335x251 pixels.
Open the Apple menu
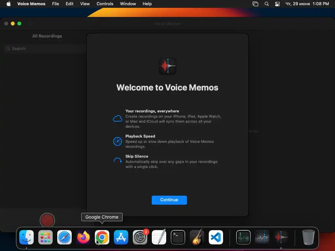(x=9, y=4)
